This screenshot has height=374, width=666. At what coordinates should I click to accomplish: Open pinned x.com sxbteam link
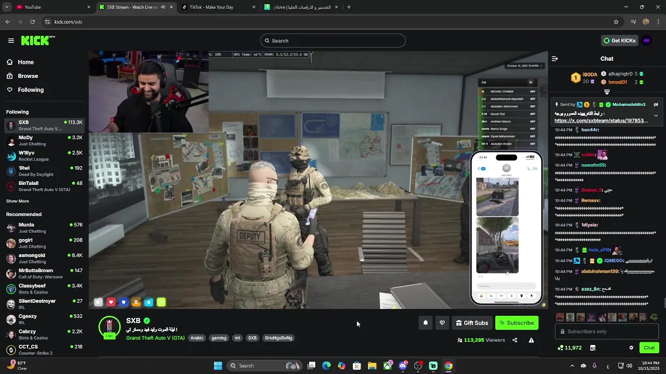point(601,121)
